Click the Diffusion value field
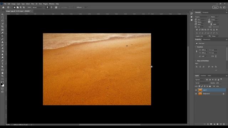This screenshot has width=228, height=128. (84, 7)
